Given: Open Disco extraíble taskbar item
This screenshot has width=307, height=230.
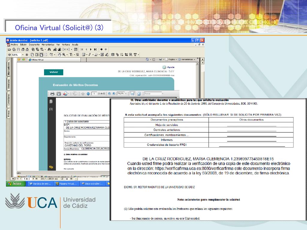Looking at the screenshot, I should 92,184.
